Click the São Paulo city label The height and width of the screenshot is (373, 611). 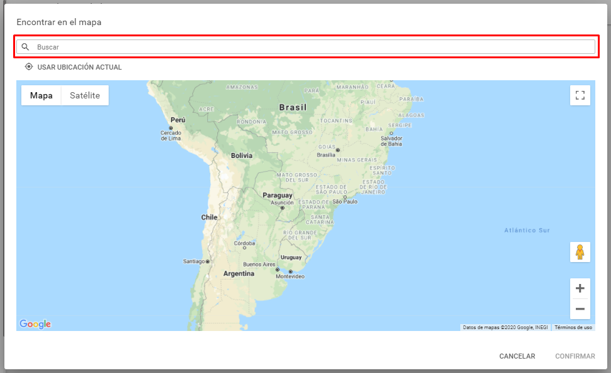pos(345,201)
